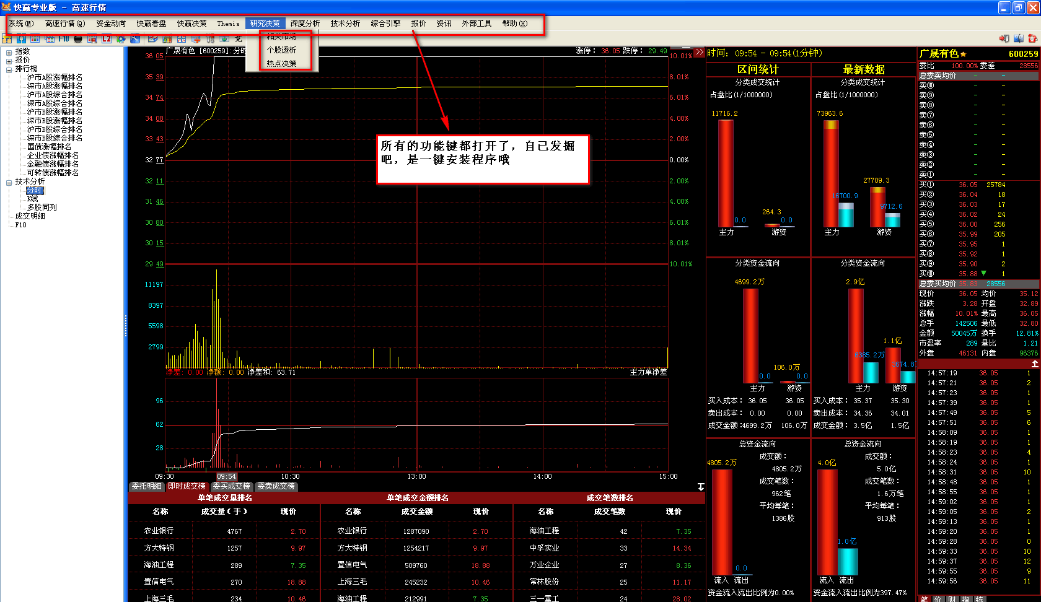The image size is (1041, 602).
Task: Select the F10 tree item
Action: point(21,225)
